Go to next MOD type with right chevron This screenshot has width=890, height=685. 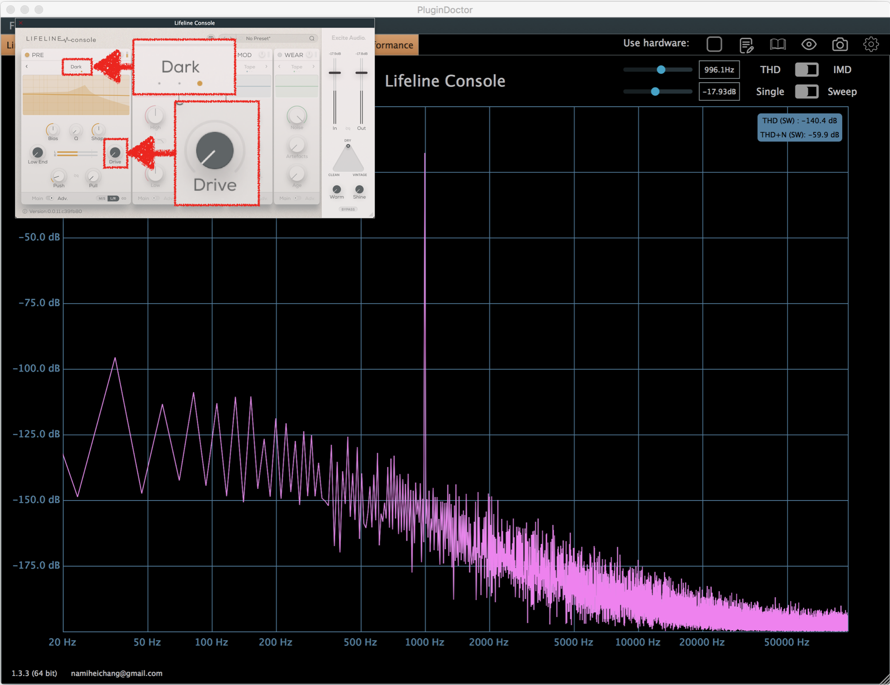[x=266, y=67]
